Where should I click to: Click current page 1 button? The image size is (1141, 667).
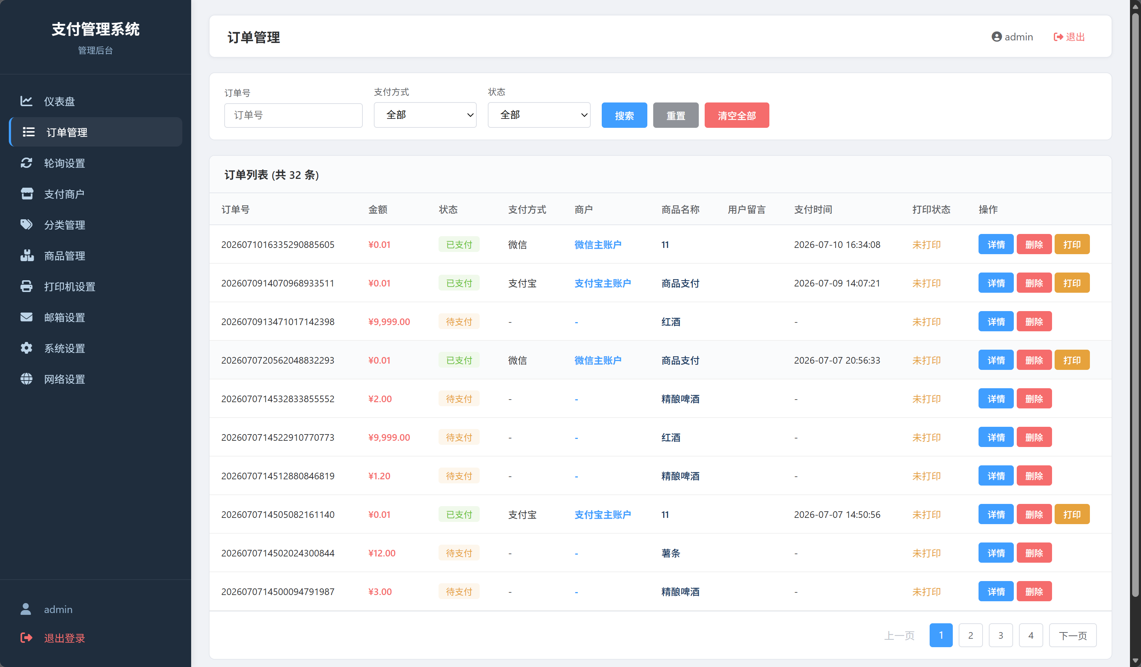pos(940,635)
